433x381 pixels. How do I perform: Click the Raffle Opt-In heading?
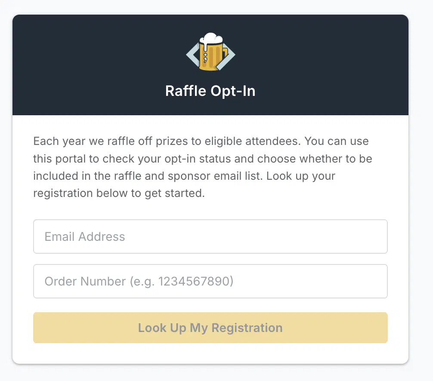click(210, 91)
